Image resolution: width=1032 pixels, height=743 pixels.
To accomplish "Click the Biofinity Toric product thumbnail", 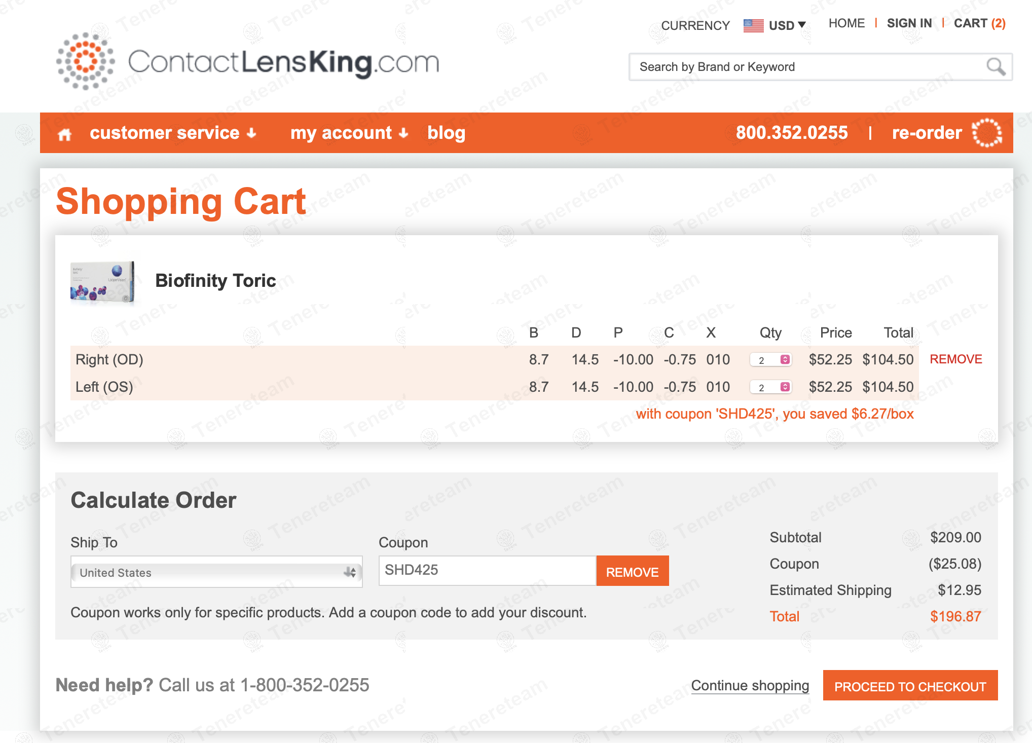I will click(x=103, y=282).
